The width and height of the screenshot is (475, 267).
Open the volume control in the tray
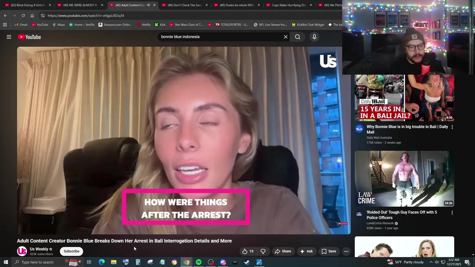pos(437,262)
